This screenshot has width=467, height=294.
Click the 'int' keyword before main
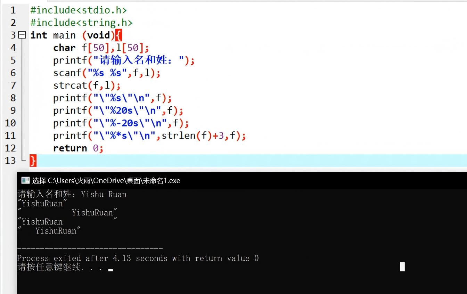(x=39, y=35)
